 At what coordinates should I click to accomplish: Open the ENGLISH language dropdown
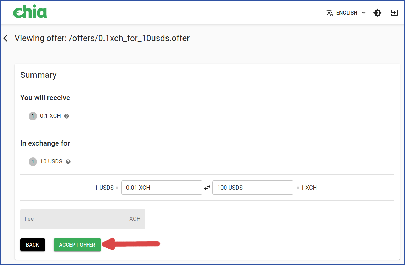click(x=350, y=13)
